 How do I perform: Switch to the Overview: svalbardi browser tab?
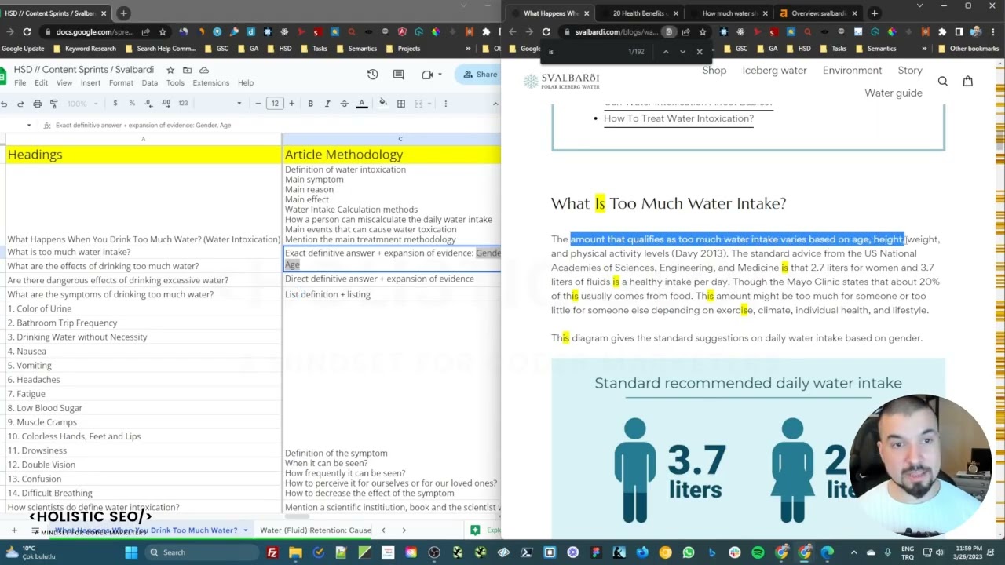click(x=817, y=13)
